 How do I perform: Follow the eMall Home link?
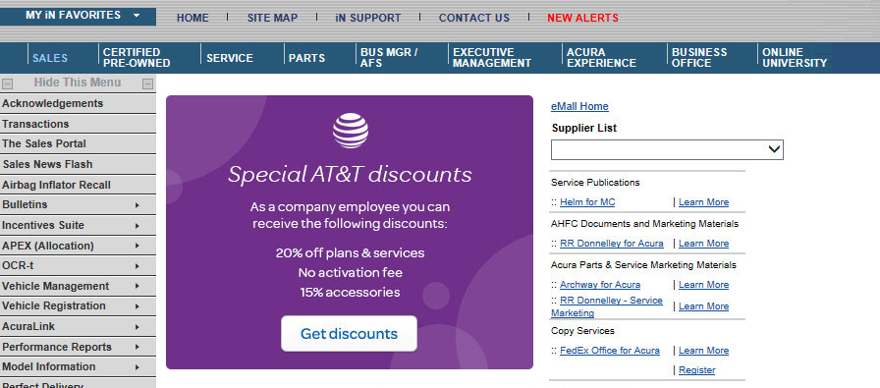tap(579, 106)
